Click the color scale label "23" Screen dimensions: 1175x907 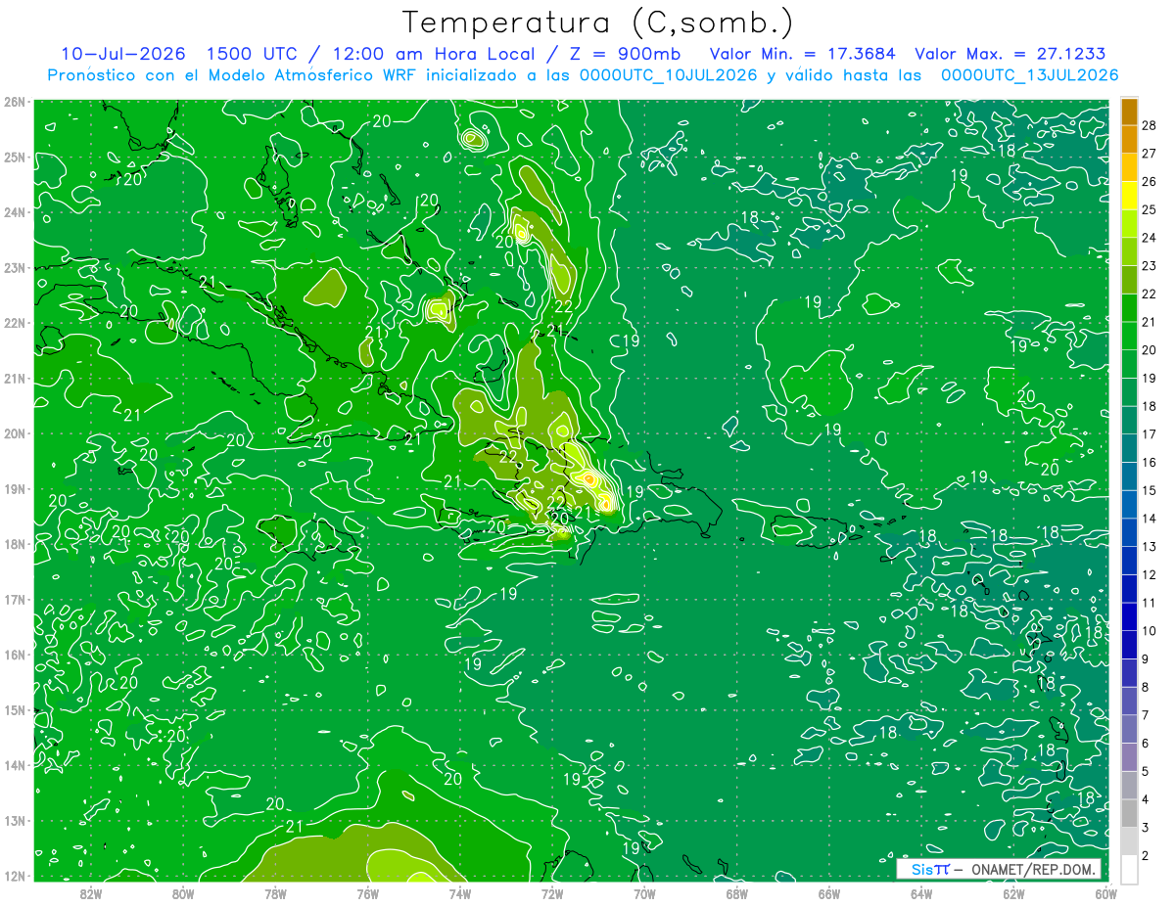click(x=1151, y=265)
